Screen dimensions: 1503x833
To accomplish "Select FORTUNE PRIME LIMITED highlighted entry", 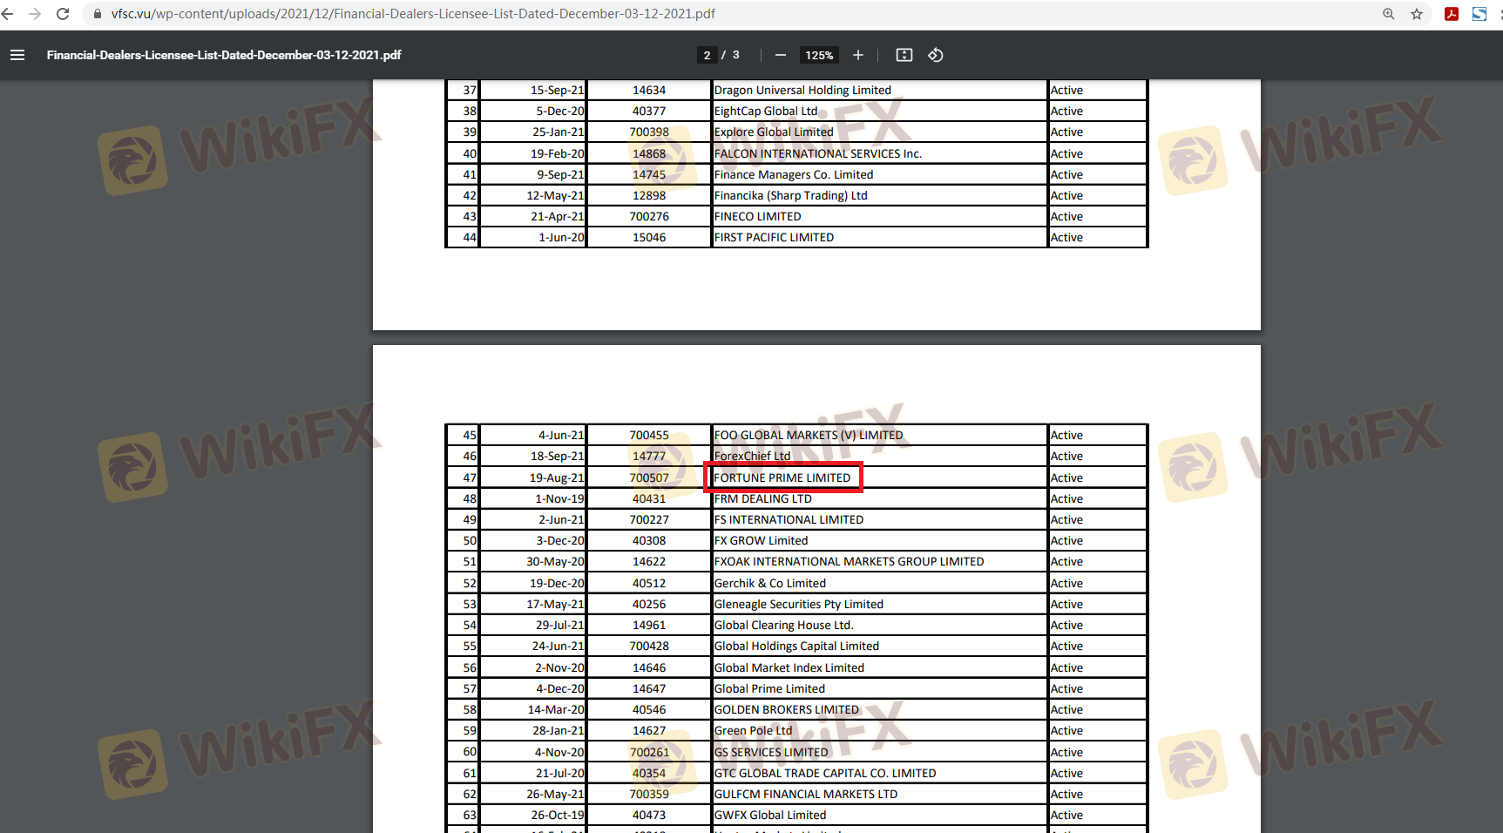I will point(782,477).
